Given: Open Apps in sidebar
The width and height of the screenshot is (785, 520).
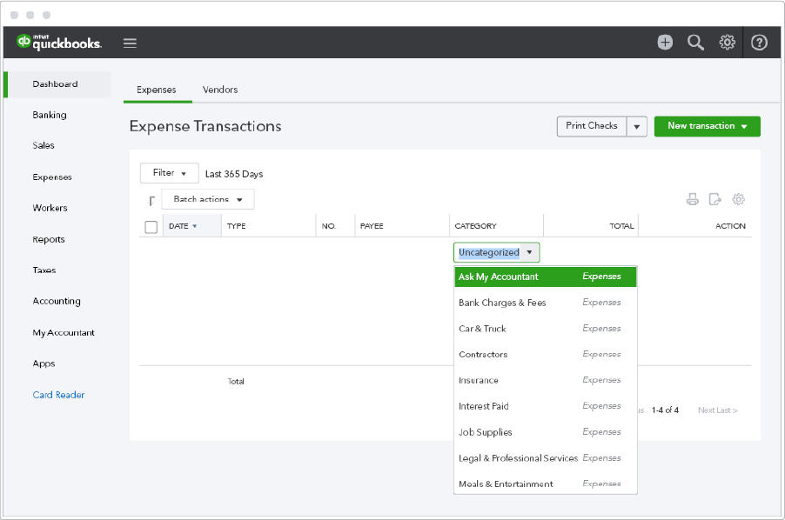Looking at the screenshot, I should pos(44,363).
